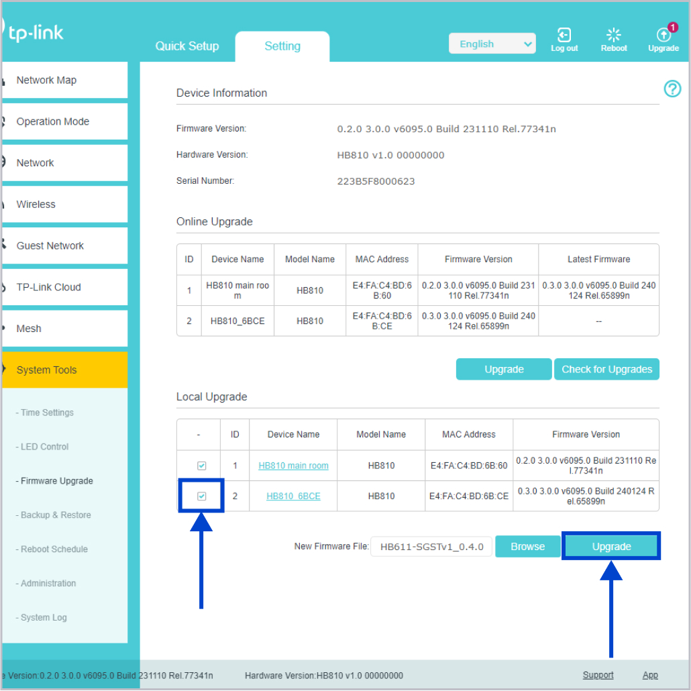This screenshot has height=691, width=691.
Task: Click the Local Upgrade button
Action: click(611, 547)
